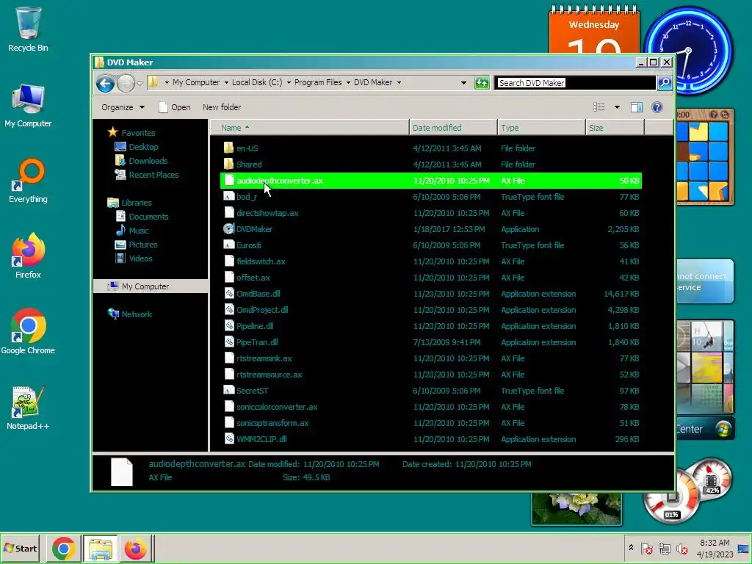Select OmdBase.dll file
The width and height of the screenshot is (752, 564).
(x=258, y=294)
